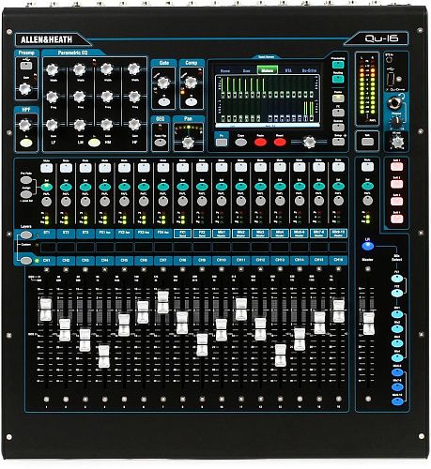Screen dimensions: 431x469
Task: Select Mix9-10 in Mix Select
Action: (x=397, y=401)
